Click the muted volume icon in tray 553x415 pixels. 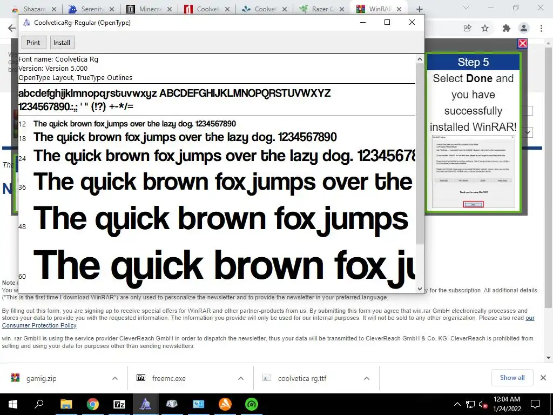point(483,404)
